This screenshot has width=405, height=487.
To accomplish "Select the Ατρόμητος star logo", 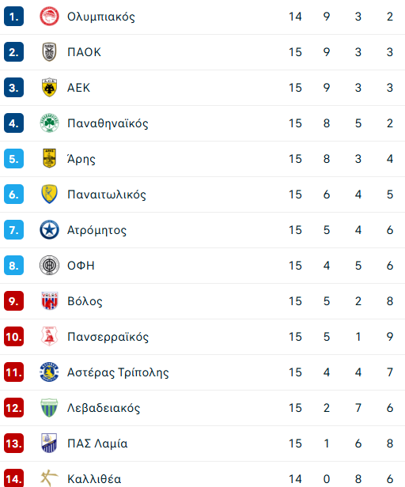I will (x=49, y=230).
